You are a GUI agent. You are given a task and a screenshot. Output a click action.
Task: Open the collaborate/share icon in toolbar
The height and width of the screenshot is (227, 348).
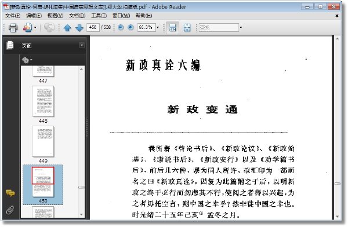(27, 28)
